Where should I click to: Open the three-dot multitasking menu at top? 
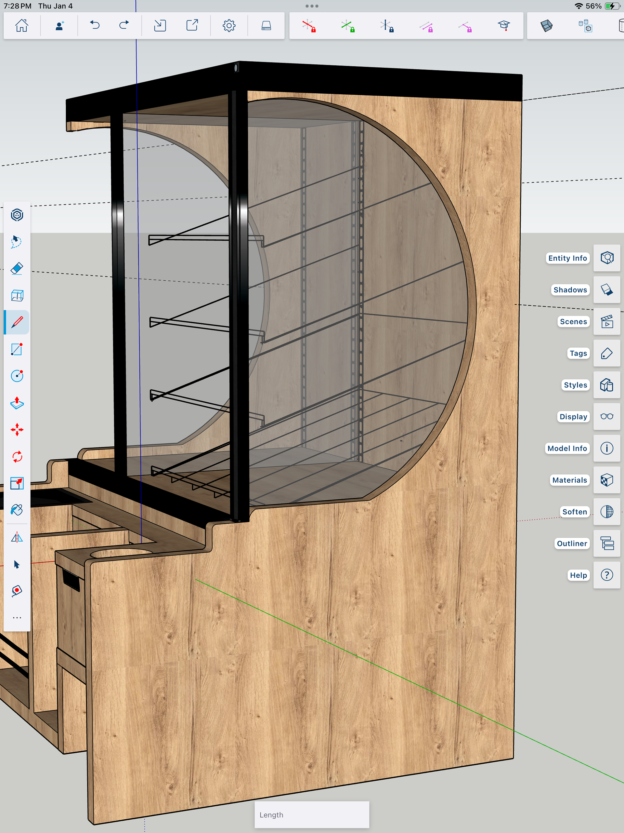(312, 6)
